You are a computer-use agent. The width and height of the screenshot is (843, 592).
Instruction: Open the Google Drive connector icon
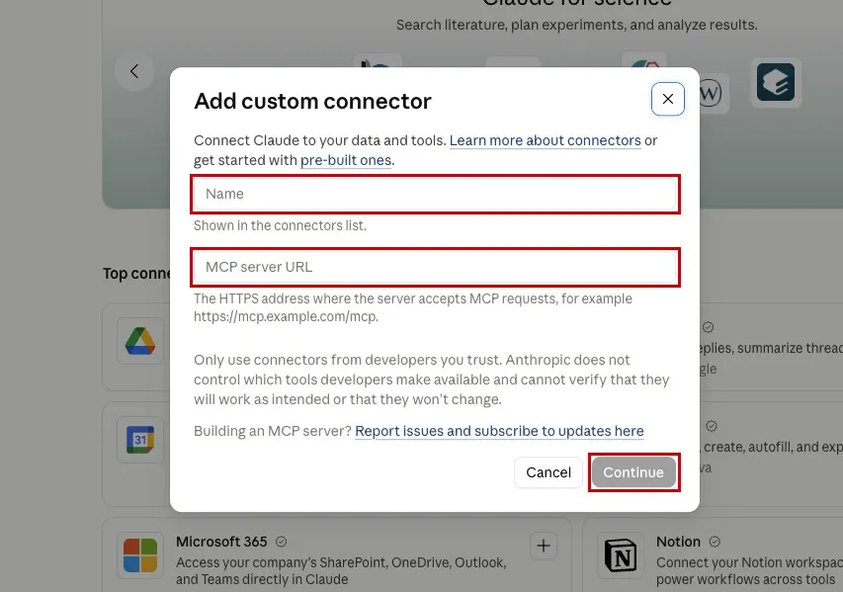click(x=140, y=341)
